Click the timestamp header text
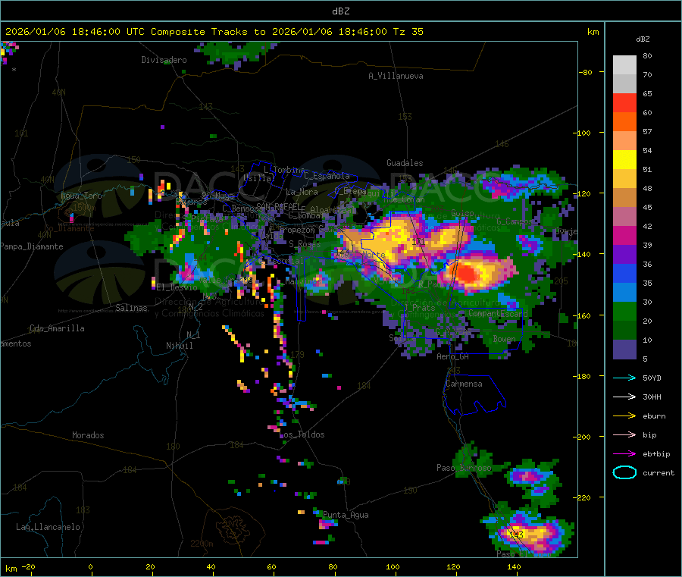 click(x=214, y=32)
